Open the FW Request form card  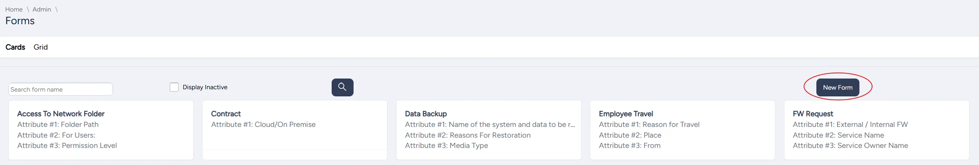tap(877, 130)
